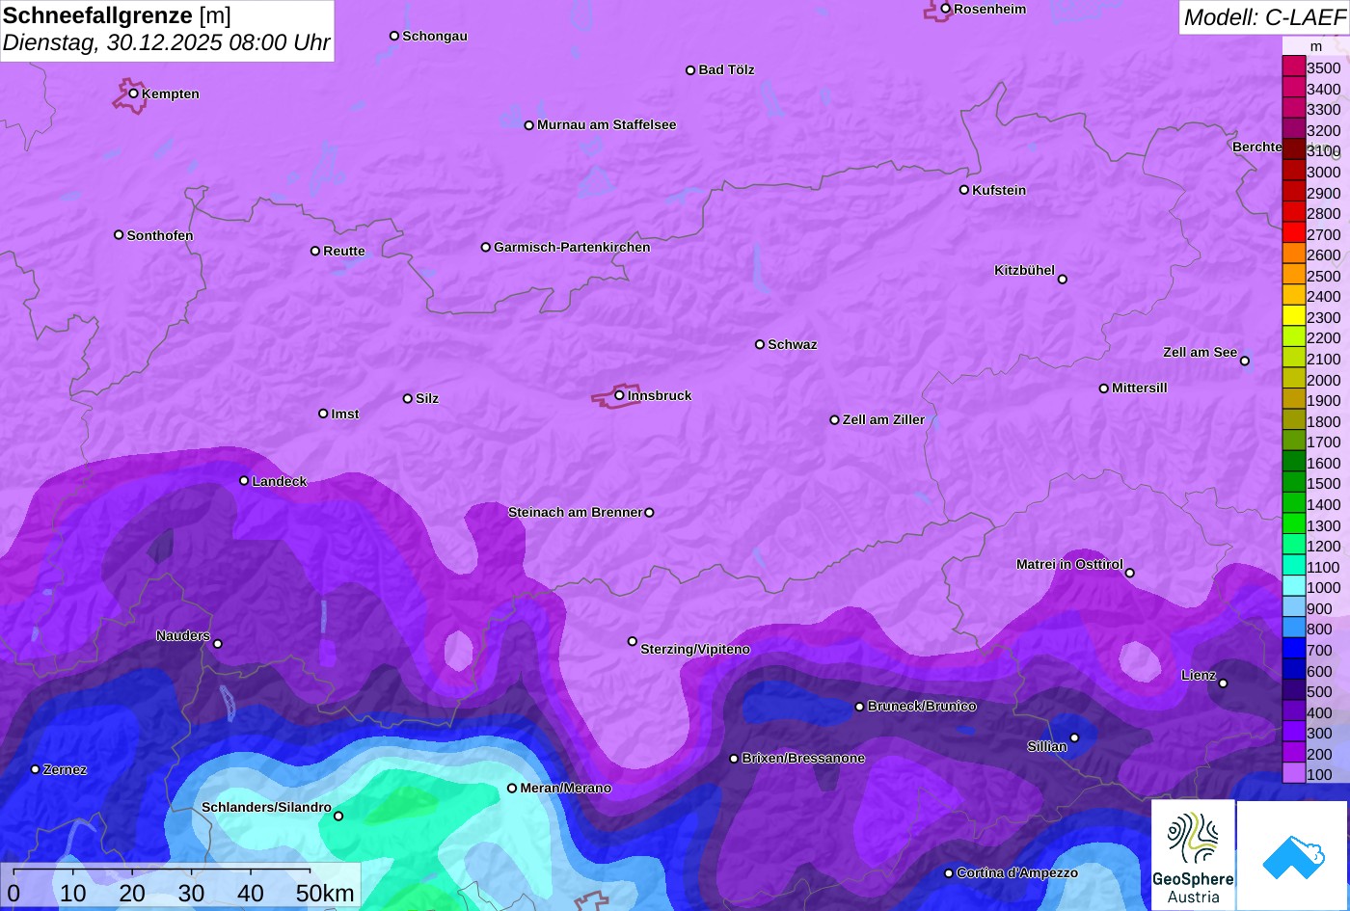
Task: Select the yellow 2300 m legend swatch
Action: 1293,316
